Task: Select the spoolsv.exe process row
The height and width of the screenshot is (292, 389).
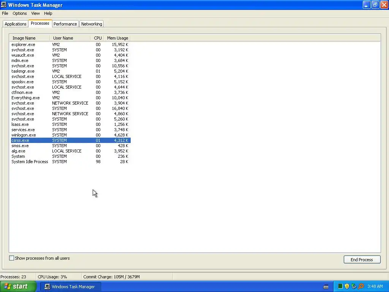Action: coord(70,82)
